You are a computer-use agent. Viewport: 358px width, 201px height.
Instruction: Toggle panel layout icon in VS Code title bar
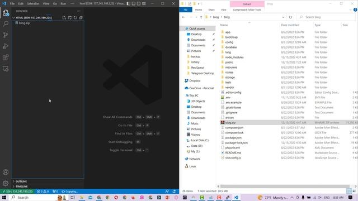pos(134,3)
